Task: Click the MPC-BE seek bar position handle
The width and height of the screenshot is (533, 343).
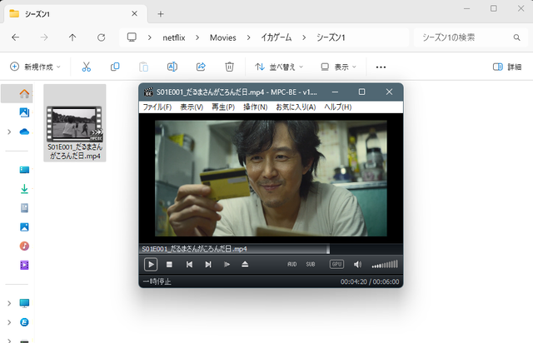Action: coord(328,249)
